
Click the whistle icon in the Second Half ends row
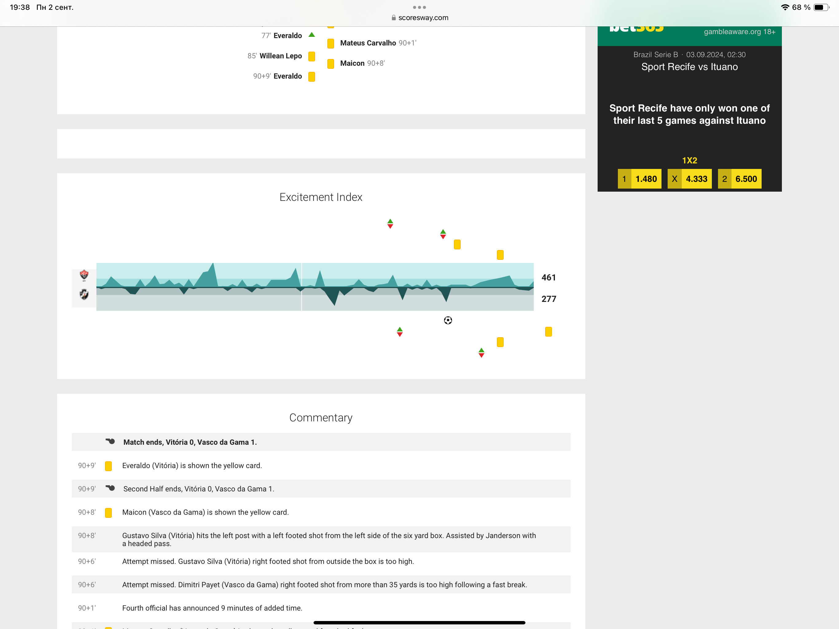coord(110,488)
